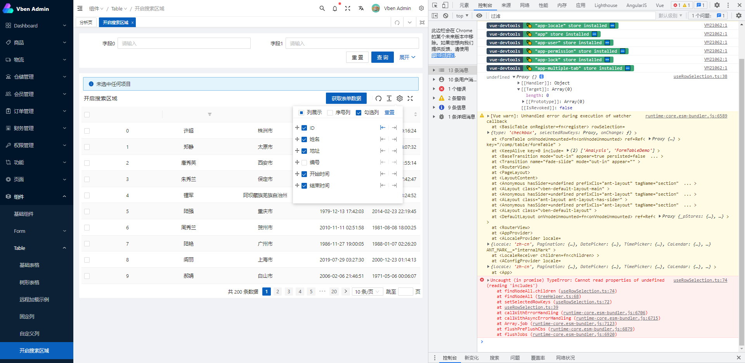Uncheck the 勾选列 checkbox in column popup

[359, 112]
